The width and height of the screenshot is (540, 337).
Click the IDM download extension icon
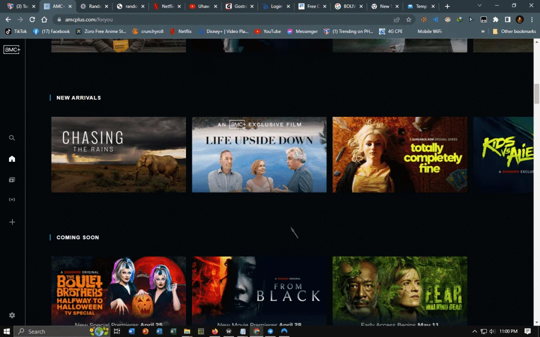pos(459,19)
